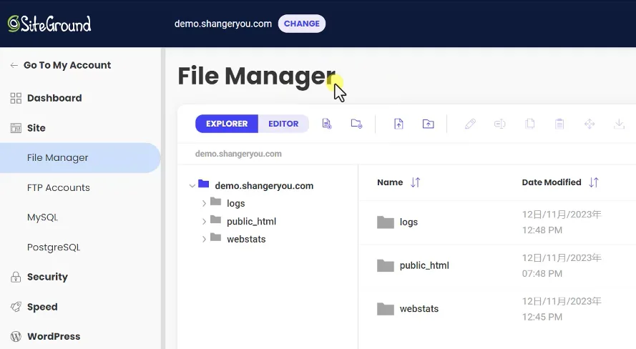Click the Speed rocket icon
The width and height of the screenshot is (636, 349).
[16, 307]
